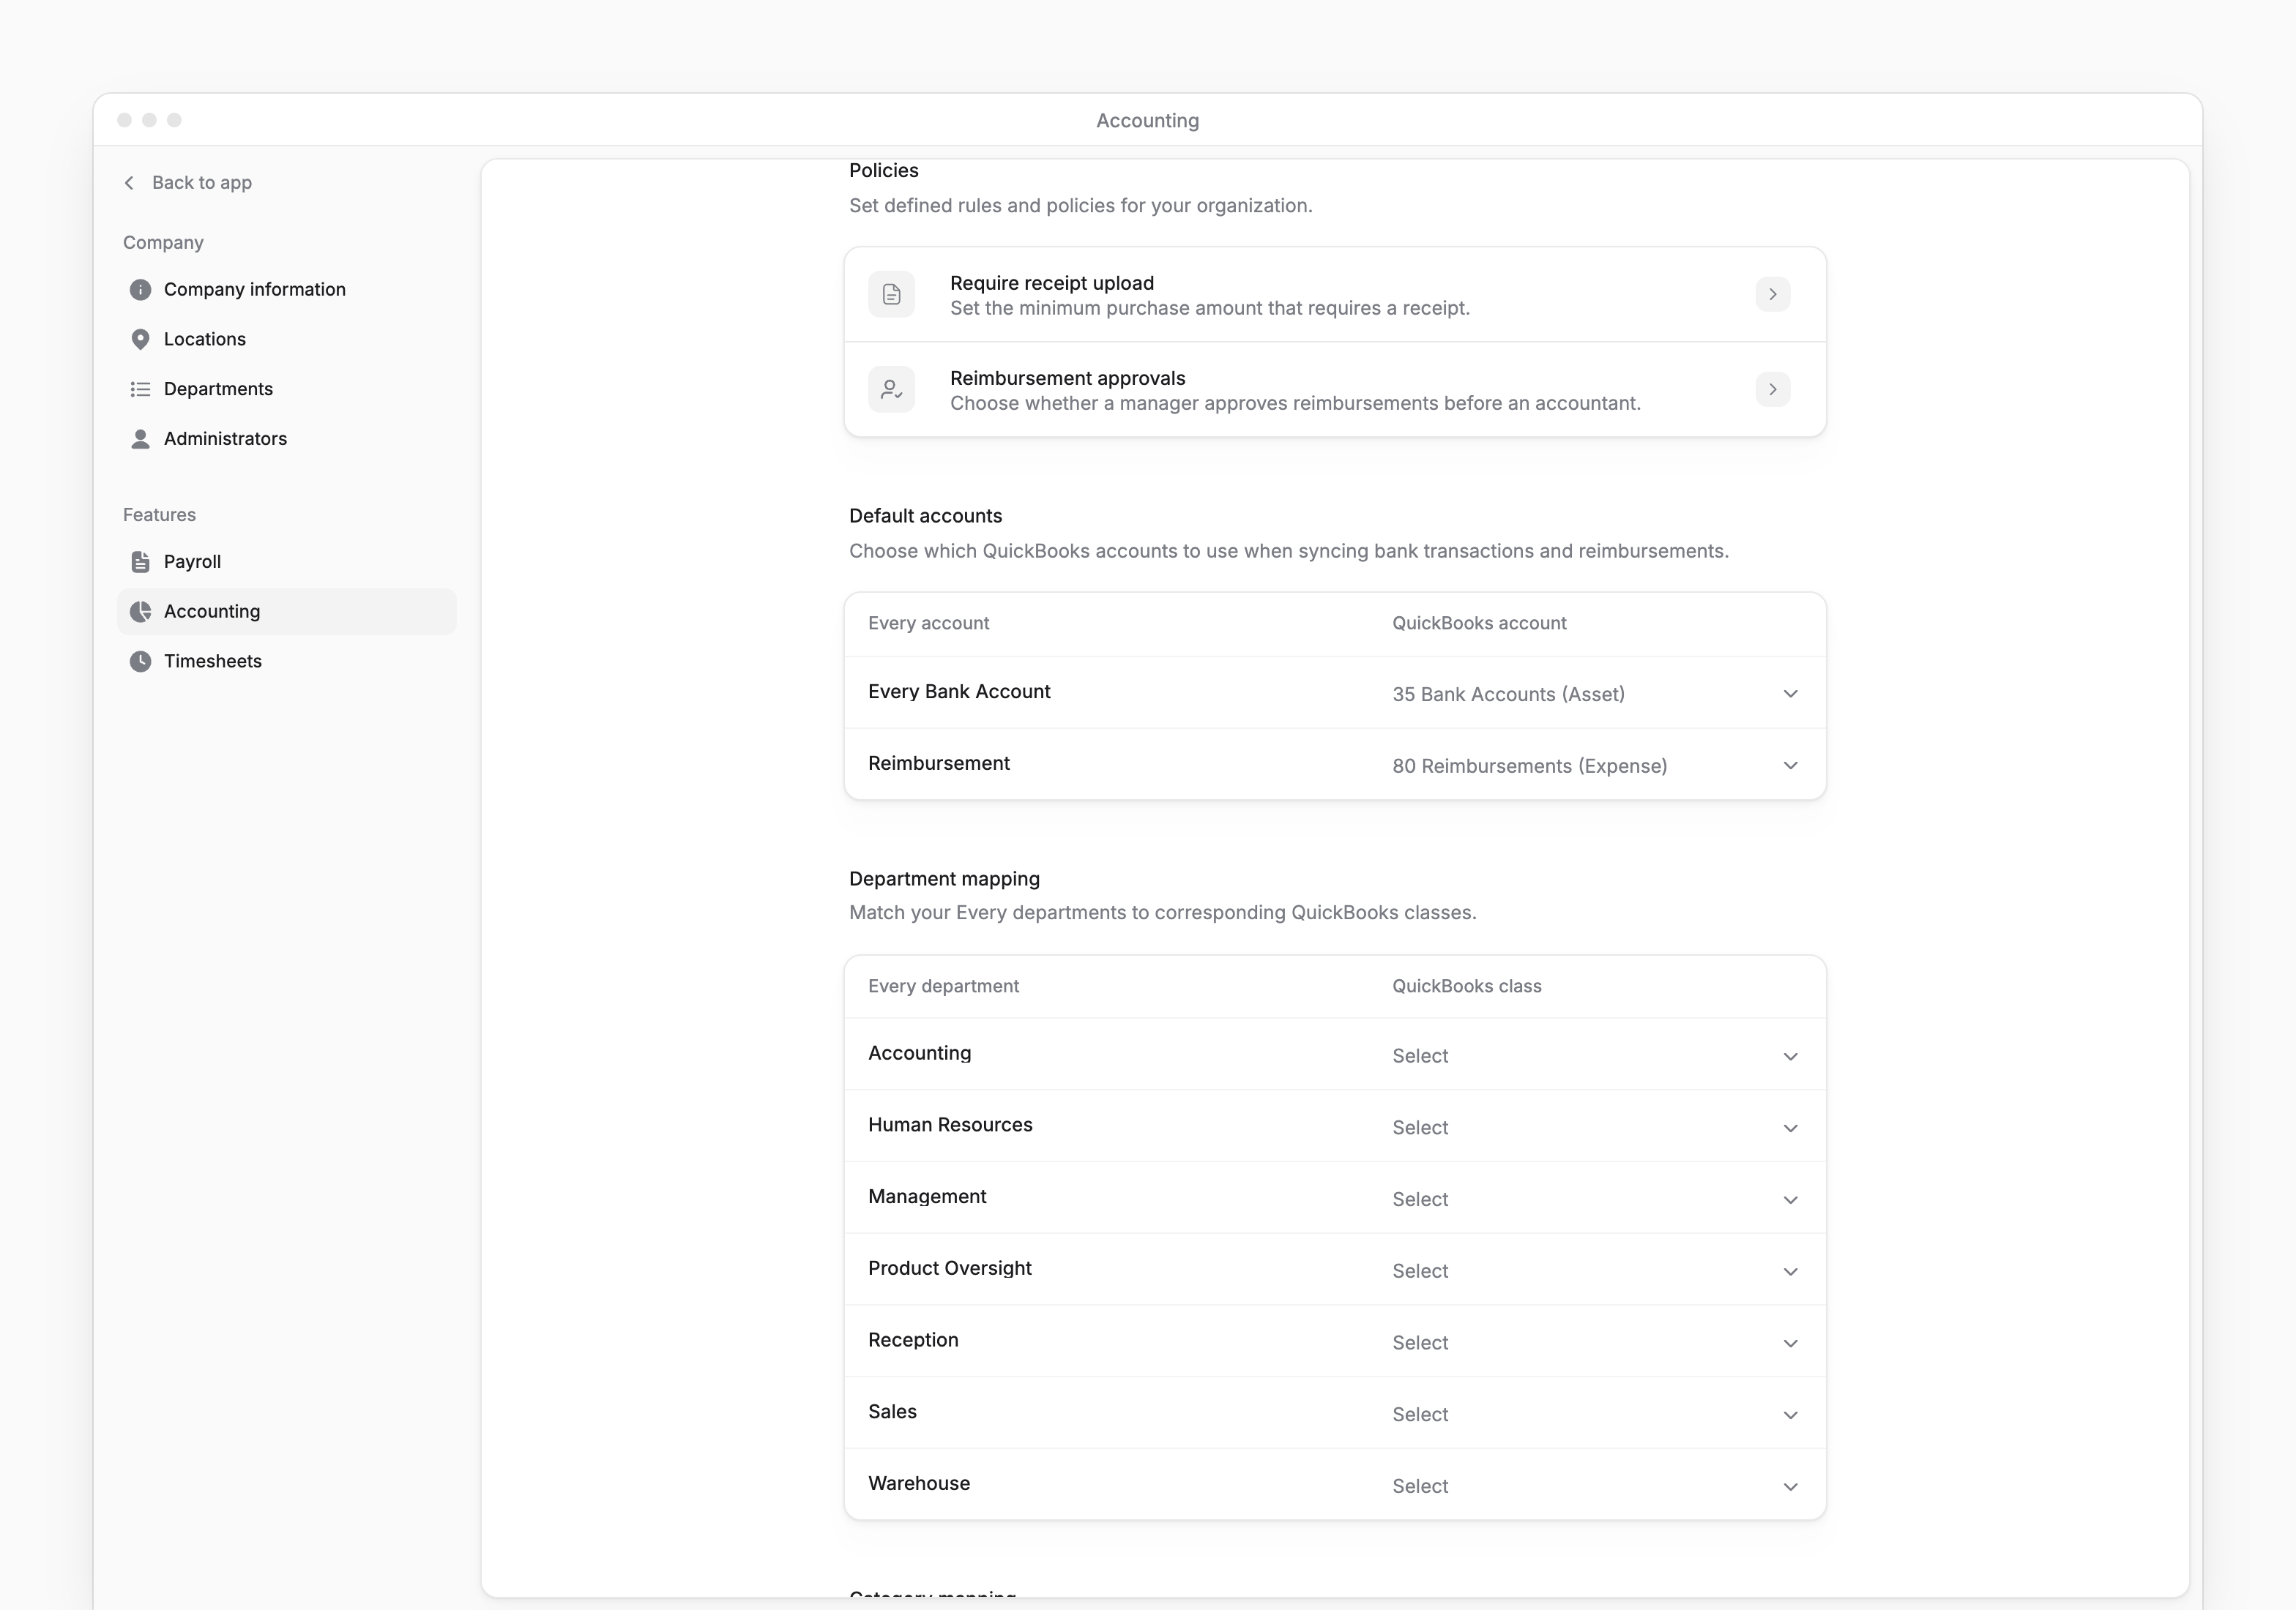Click the Every Bank Account row label
2296x1610 pixels.
pyautogui.click(x=959, y=692)
